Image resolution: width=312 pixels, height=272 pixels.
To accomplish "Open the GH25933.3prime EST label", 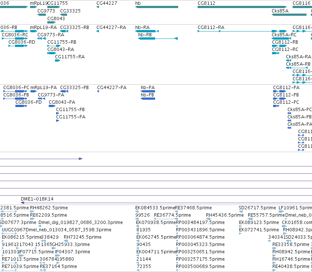I will (x=71, y=245).
